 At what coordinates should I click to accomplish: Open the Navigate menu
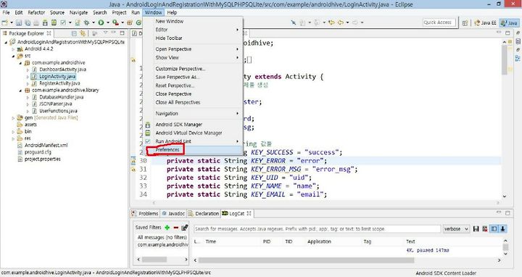(78, 12)
